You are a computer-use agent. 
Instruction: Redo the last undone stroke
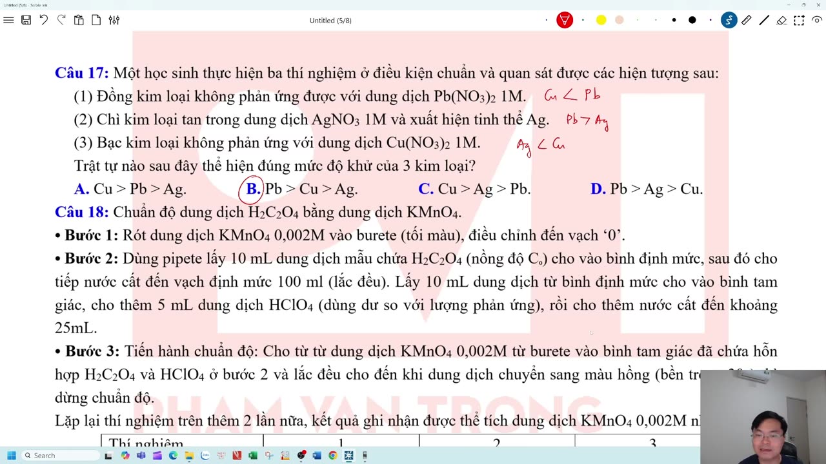pyautogui.click(x=61, y=20)
